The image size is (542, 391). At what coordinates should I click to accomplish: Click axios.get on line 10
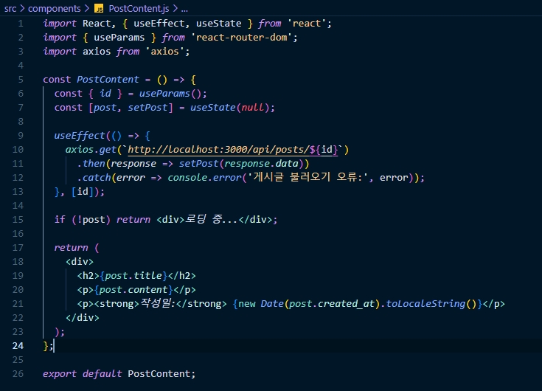(91, 150)
